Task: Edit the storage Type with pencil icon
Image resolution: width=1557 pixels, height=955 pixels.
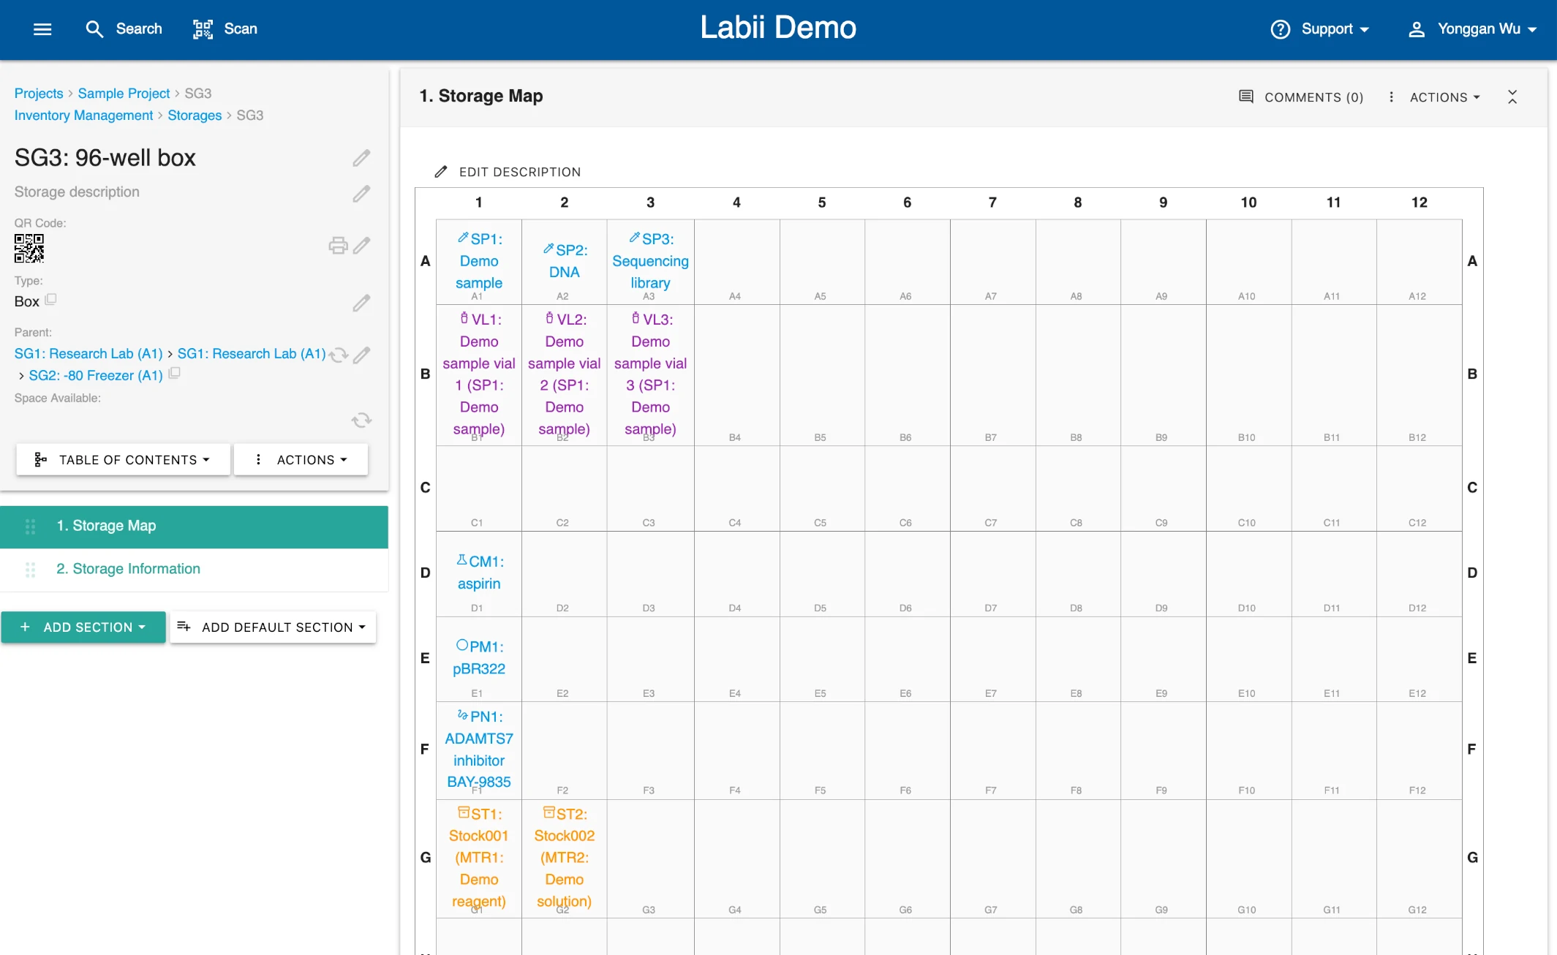Action: pos(361,303)
